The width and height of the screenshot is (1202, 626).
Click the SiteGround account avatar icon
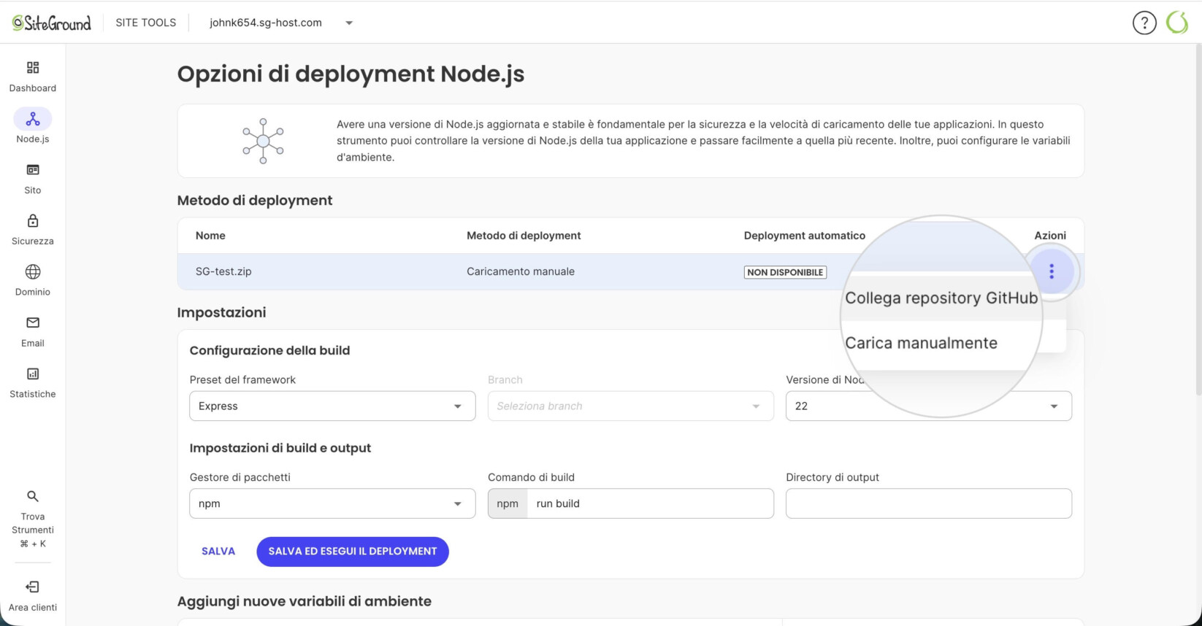(x=1177, y=23)
